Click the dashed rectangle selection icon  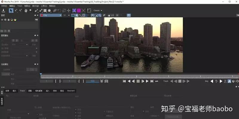89,10
